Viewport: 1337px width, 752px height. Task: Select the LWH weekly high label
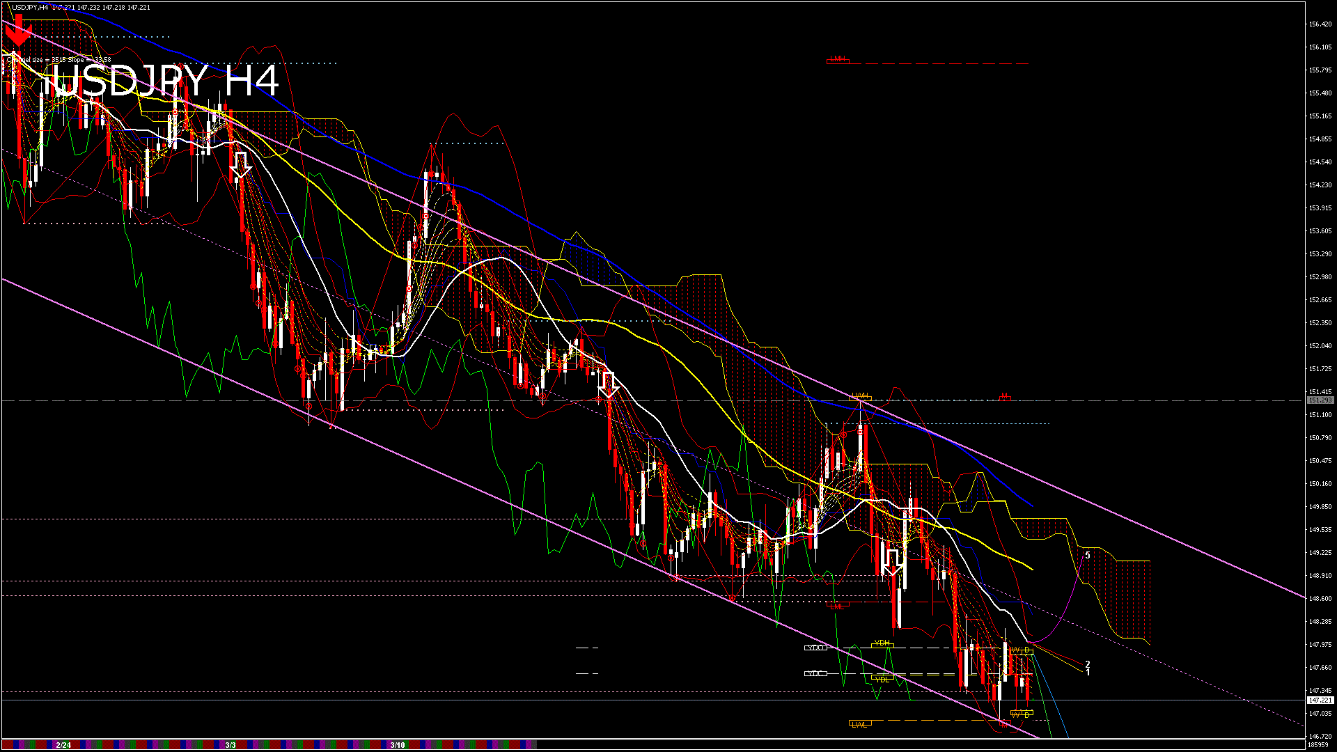point(860,396)
